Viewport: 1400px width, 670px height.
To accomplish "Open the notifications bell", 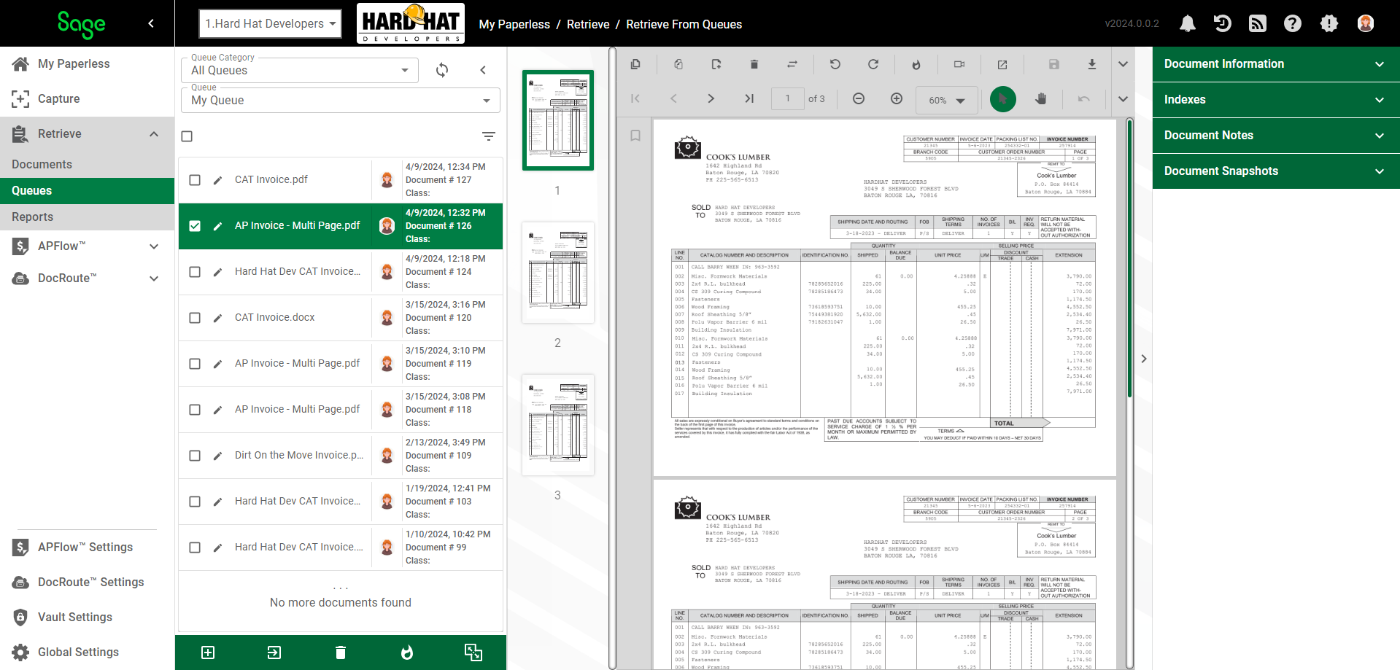I will click(1187, 24).
